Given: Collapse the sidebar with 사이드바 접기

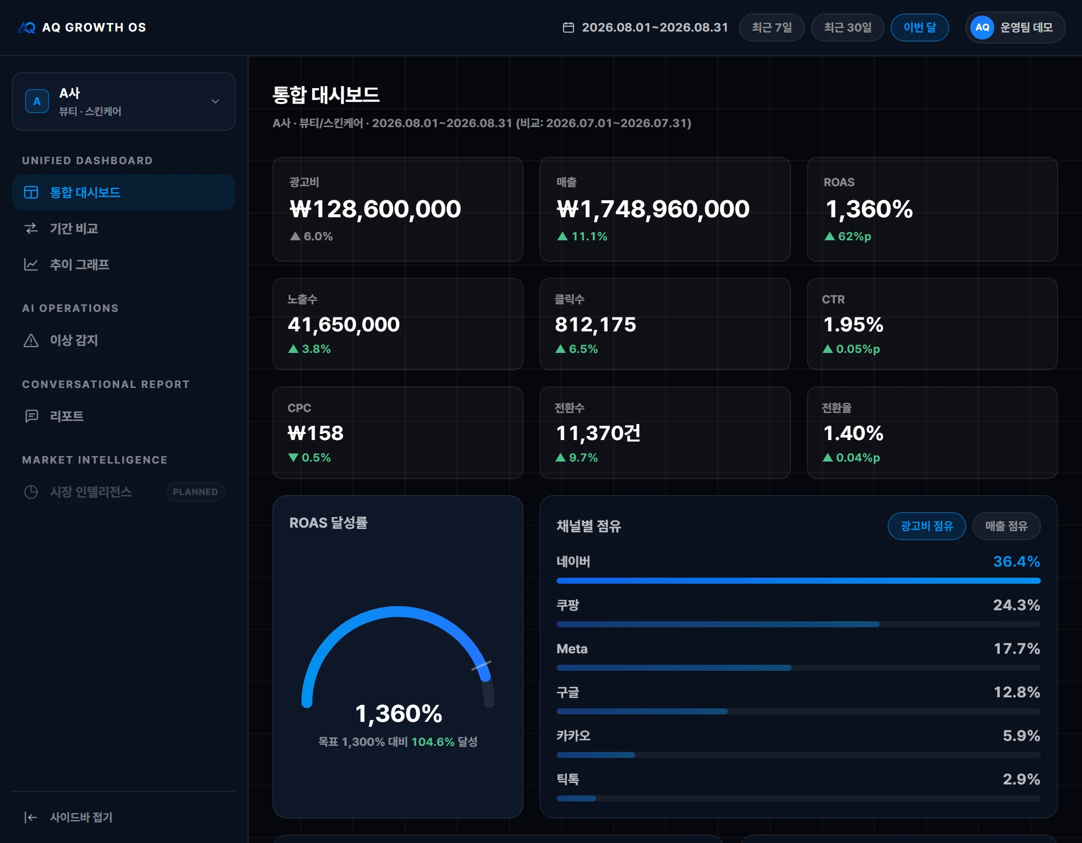Looking at the screenshot, I should pos(124,817).
